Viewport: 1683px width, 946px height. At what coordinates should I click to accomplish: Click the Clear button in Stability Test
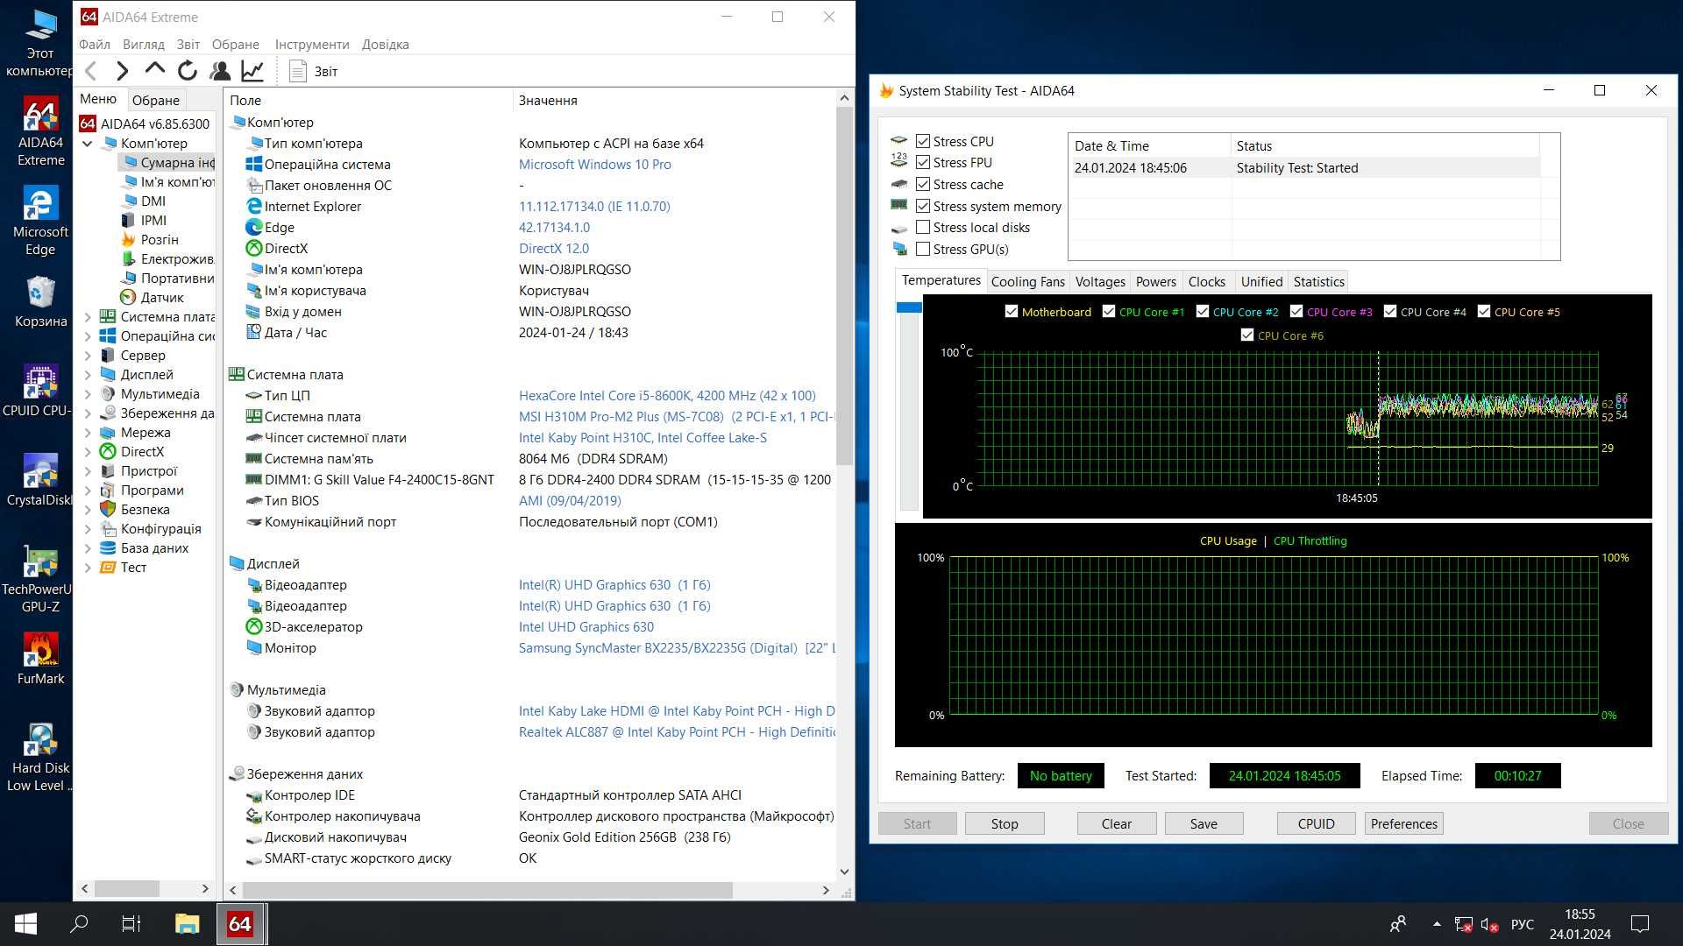pos(1117,823)
